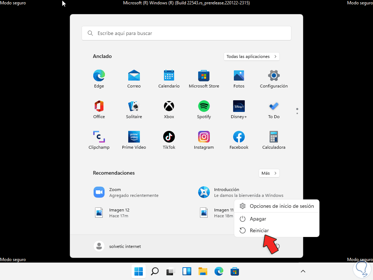Open the Edge pinned app
Viewport: 373px width, 280px height.
[99, 79]
